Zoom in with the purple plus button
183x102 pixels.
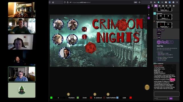pos(149,8)
